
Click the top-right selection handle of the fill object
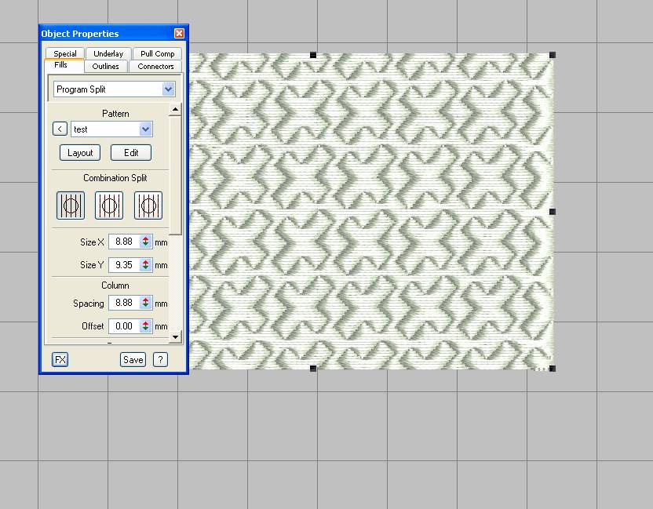[553, 55]
